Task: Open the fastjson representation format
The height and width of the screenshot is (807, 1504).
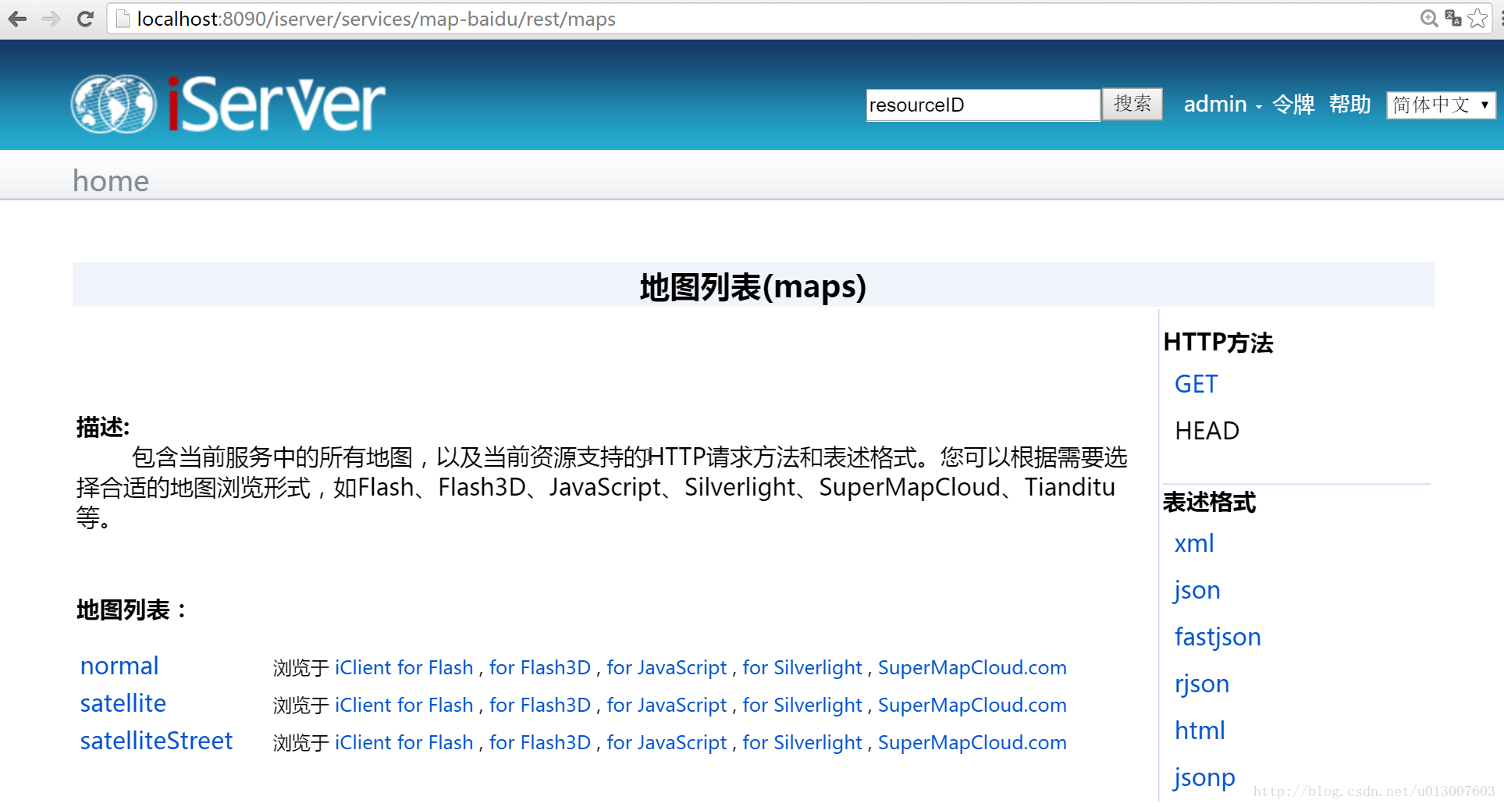Action: [1218, 638]
